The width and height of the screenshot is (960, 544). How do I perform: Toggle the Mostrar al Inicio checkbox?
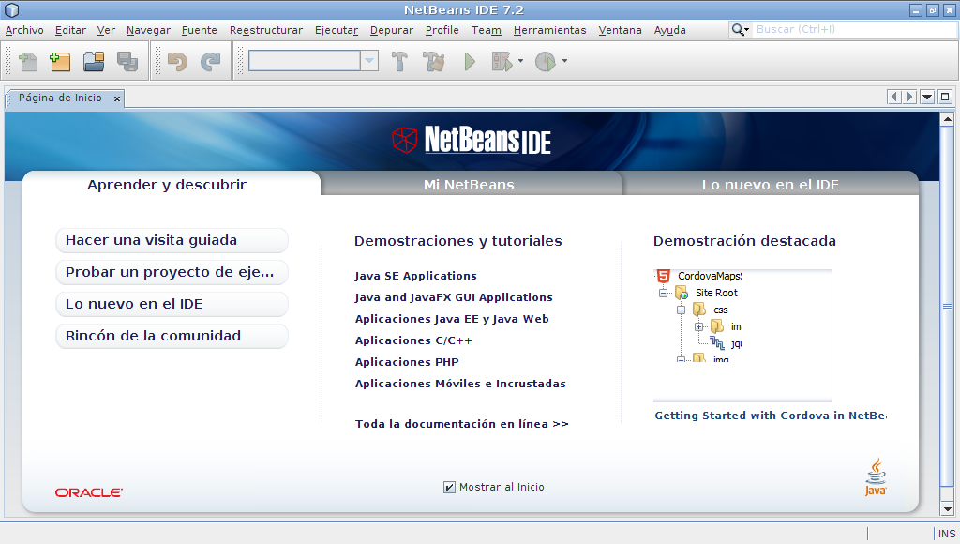[x=449, y=487]
